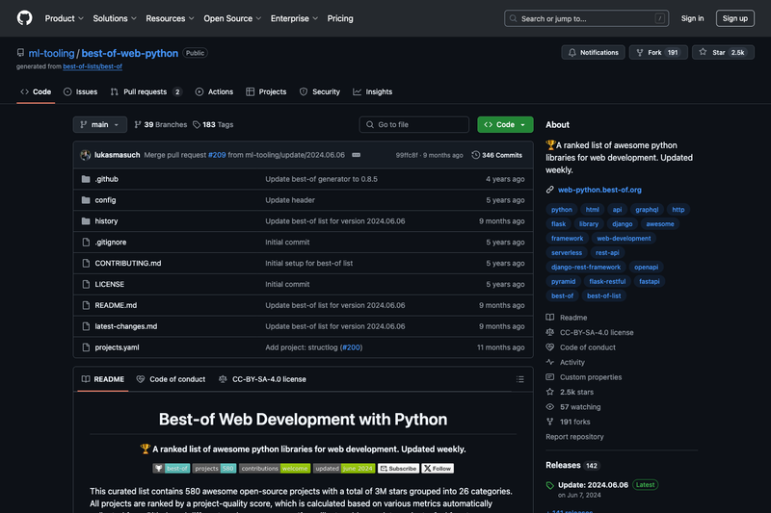Click Report repository link
Screen dimensions: 771x513
click(x=574, y=437)
